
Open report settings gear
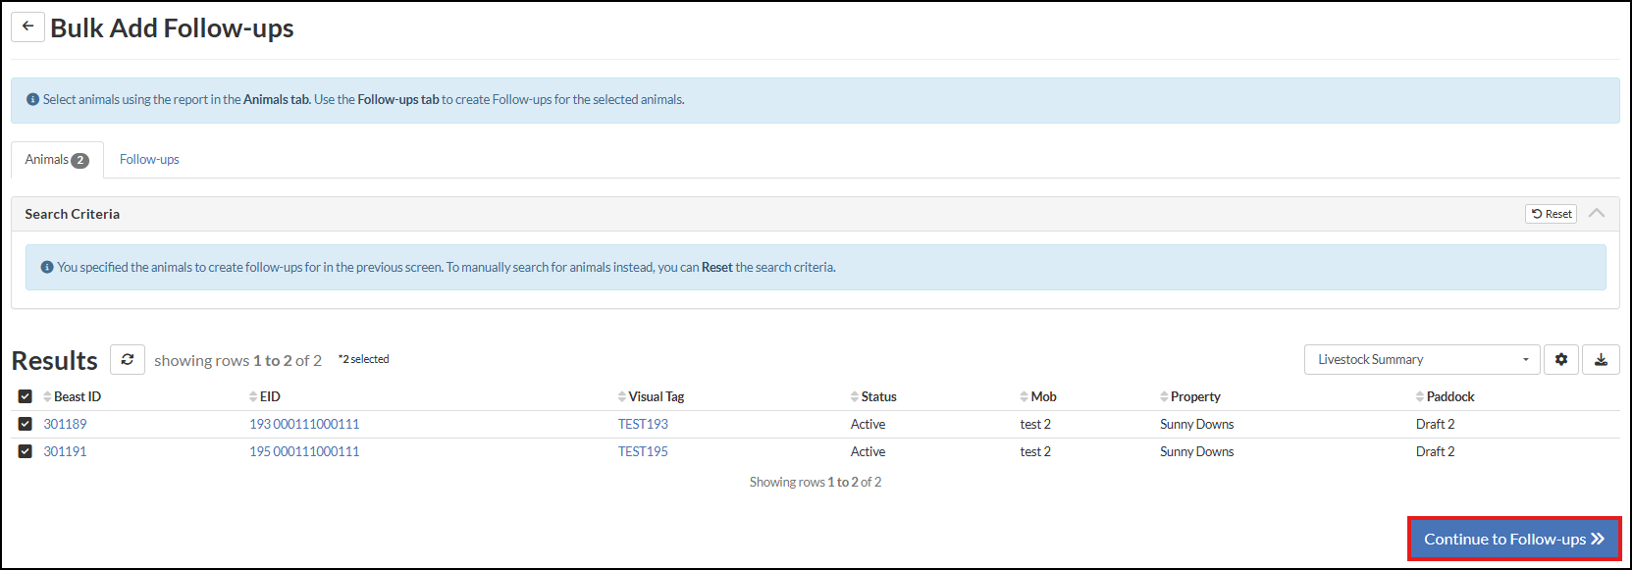(x=1561, y=360)
